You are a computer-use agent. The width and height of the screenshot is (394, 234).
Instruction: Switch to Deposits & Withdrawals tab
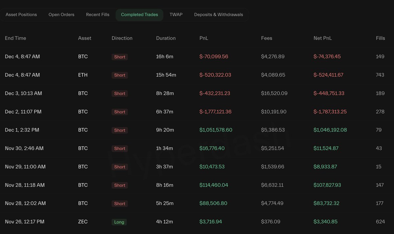pos(218,14)
